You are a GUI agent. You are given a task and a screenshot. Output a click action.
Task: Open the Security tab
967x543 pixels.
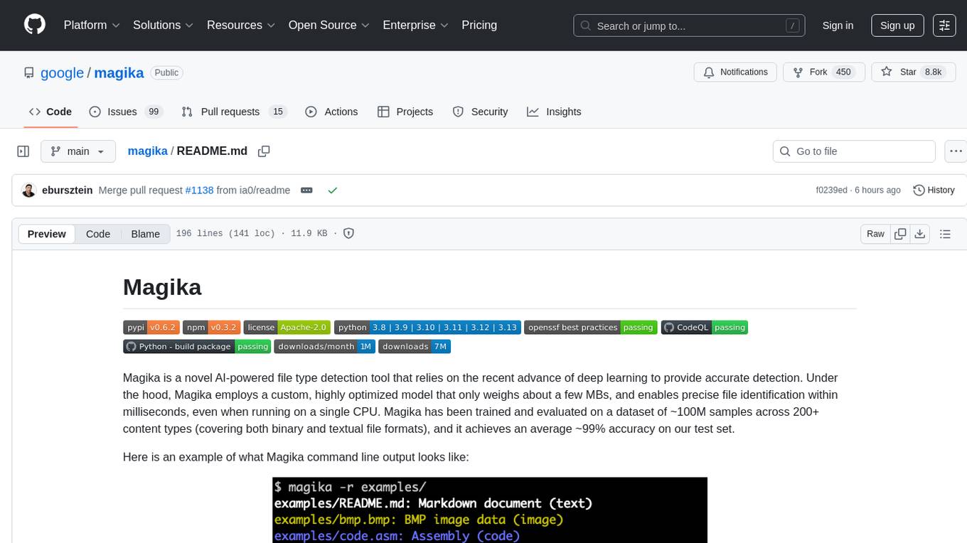(480, 112)
